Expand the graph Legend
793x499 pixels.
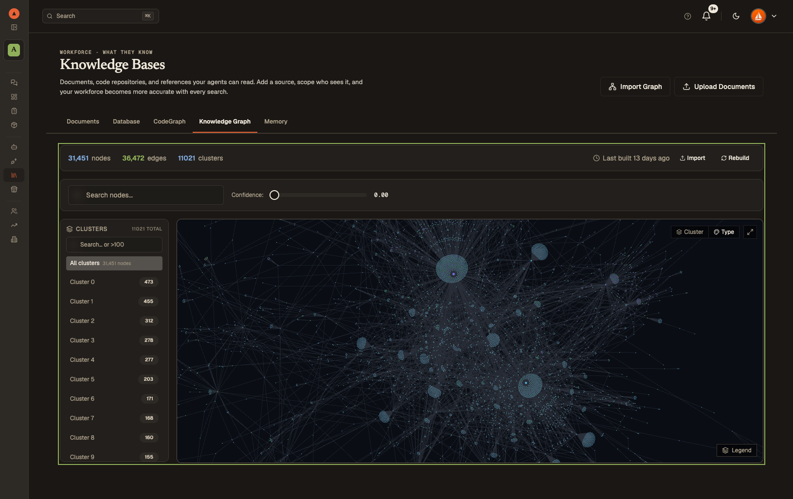pyautogui.click(x=737, y=450)
